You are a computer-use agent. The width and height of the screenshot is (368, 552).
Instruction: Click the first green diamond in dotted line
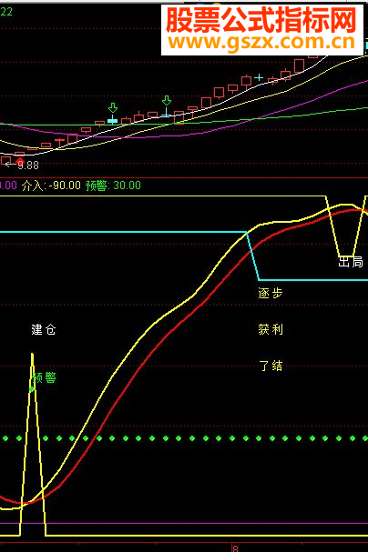(x=5, y=438)
